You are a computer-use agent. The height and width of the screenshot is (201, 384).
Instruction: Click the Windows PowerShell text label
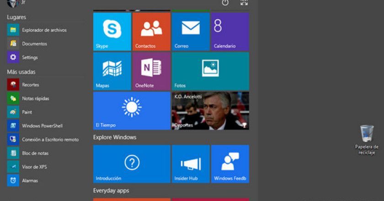[x=43, y=126]
